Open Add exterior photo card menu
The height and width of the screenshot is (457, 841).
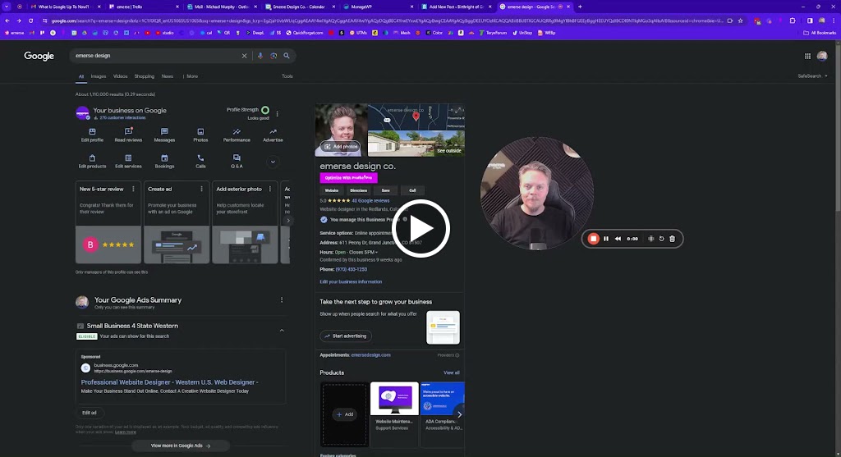pyautogui.click(x=269, y=190)
